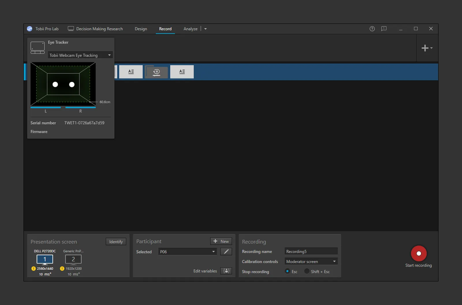Select the text stimulus just before repetition group
Screen dimensions: 462x305
(131, 72)
